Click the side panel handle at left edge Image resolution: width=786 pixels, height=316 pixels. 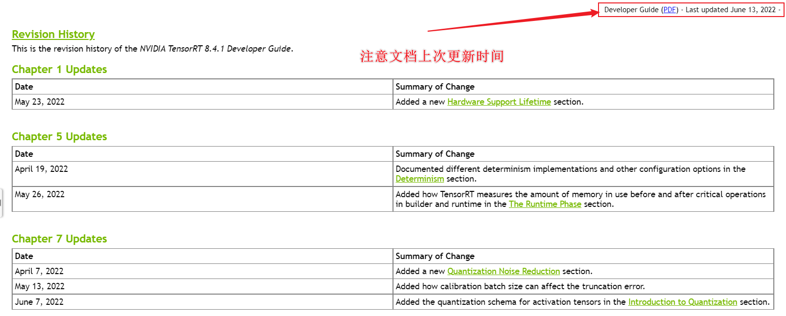coord(1,203)
